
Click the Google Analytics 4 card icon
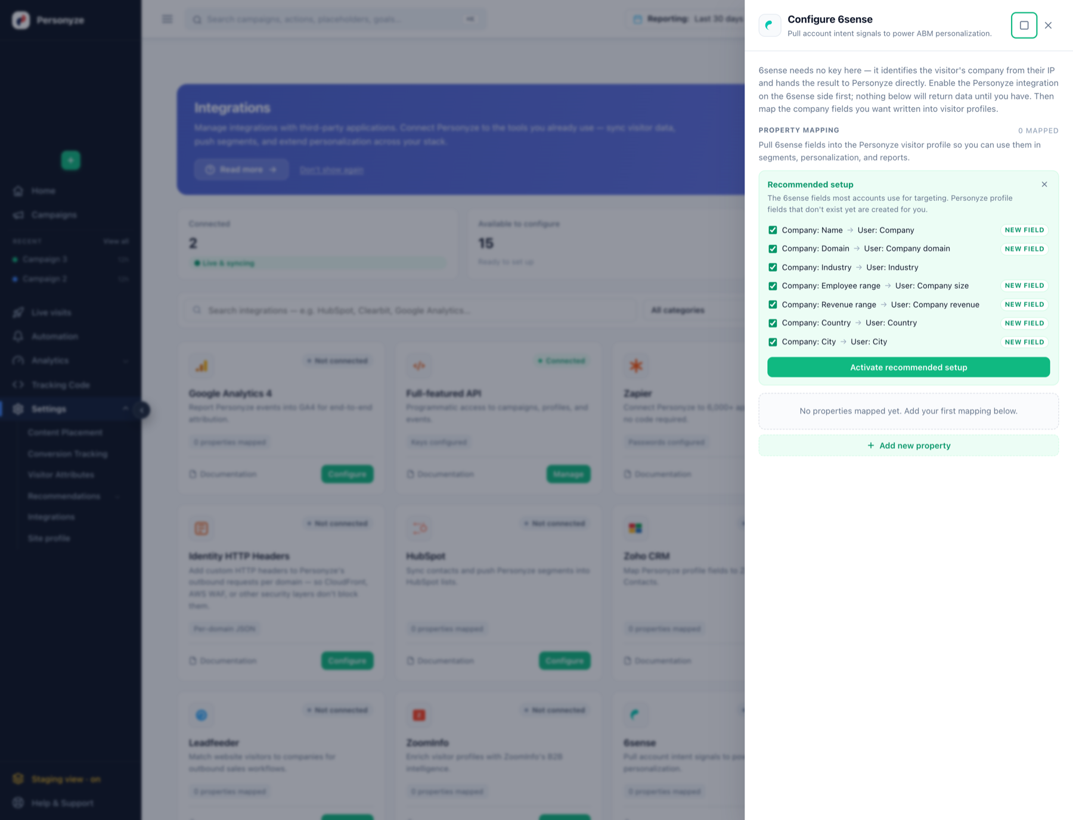point(201,365)
